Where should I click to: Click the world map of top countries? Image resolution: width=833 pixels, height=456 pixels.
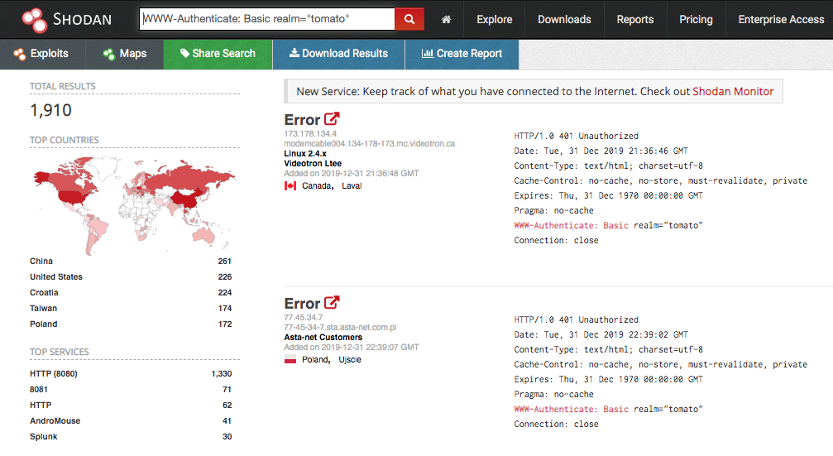(x=134, y=204)
